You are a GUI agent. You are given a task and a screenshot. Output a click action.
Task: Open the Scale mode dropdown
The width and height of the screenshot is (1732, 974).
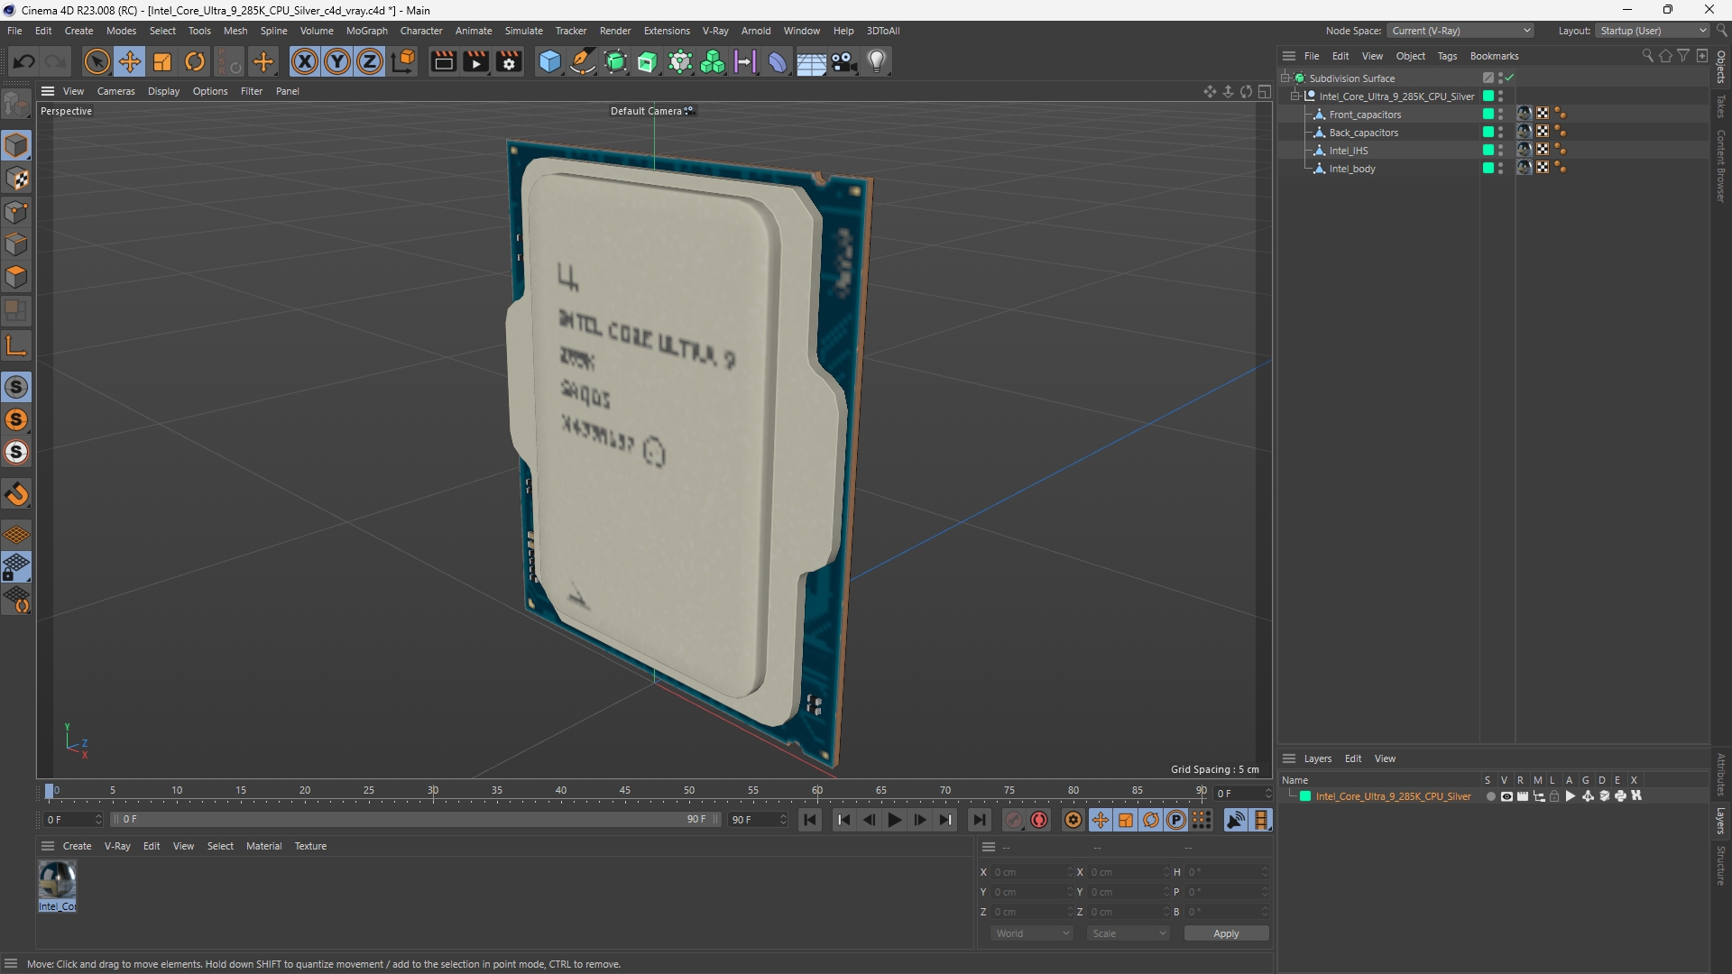pyautogui.click(x=1129, y=933)
